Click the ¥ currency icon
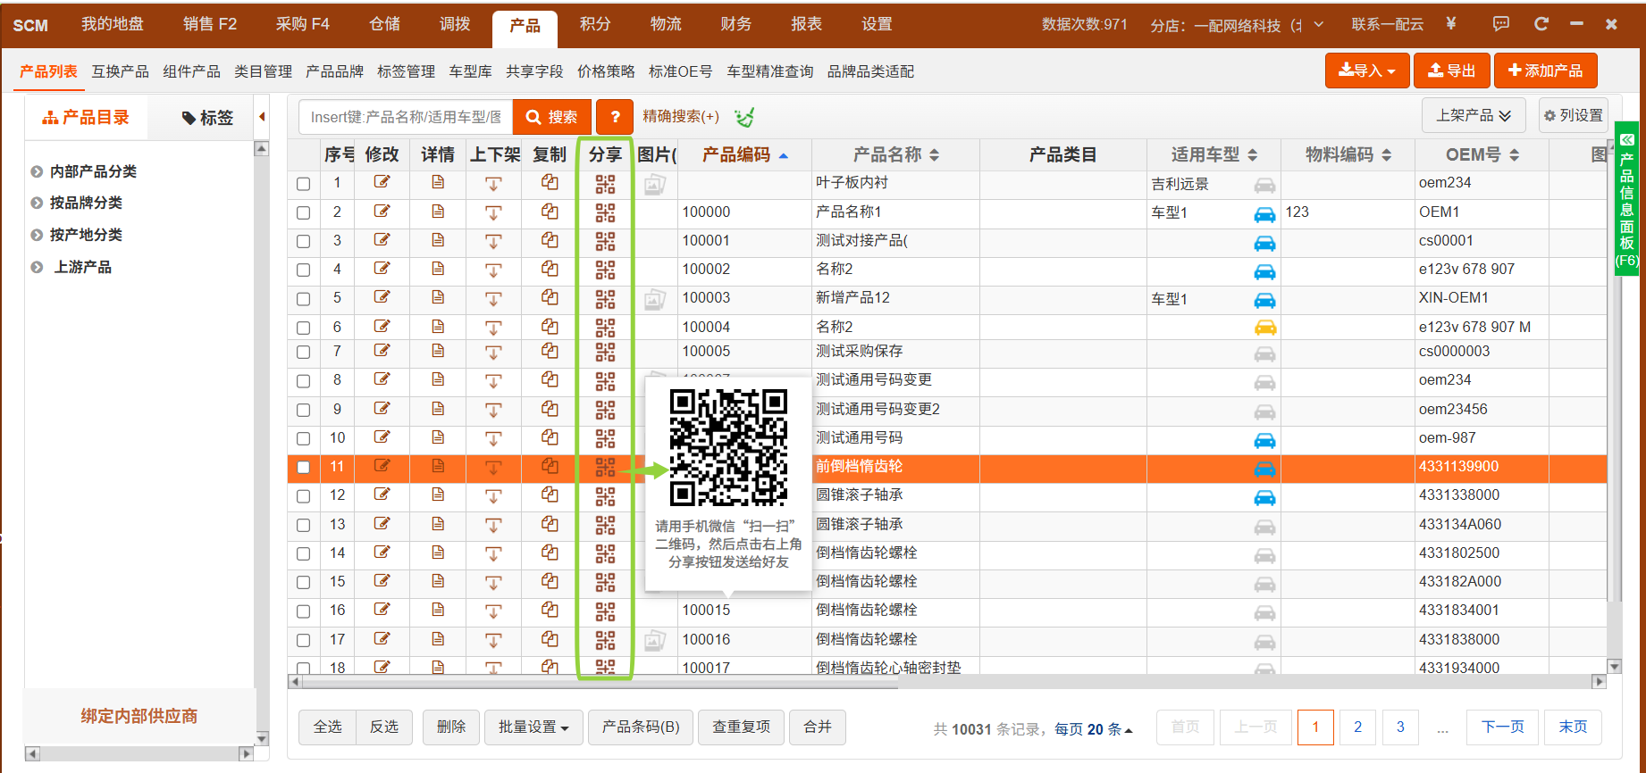The width and height of the screenshot is (1646, 773). (1451, 24)
